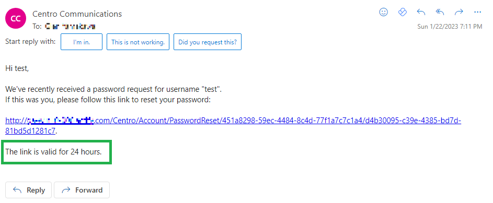This screenshot has width=493, height=203.
Task: Click the Forward button below the message
Action: (x=82, y=190)
